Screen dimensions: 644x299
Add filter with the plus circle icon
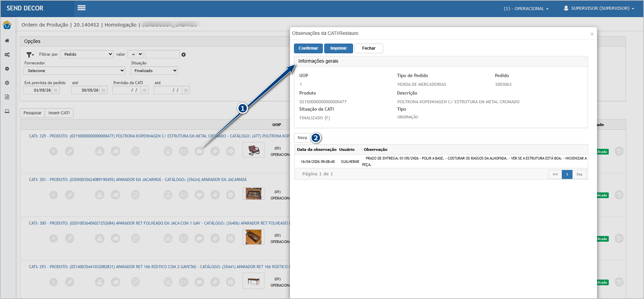[184, 55]
